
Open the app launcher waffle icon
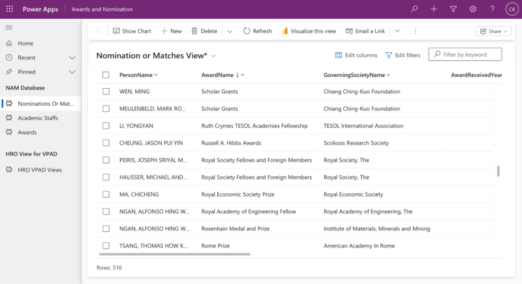point(10,9)
